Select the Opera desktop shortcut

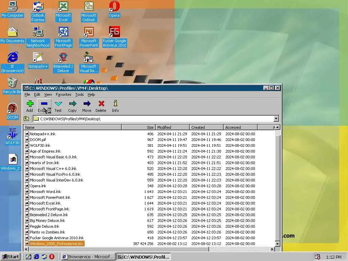click(114, 10)
